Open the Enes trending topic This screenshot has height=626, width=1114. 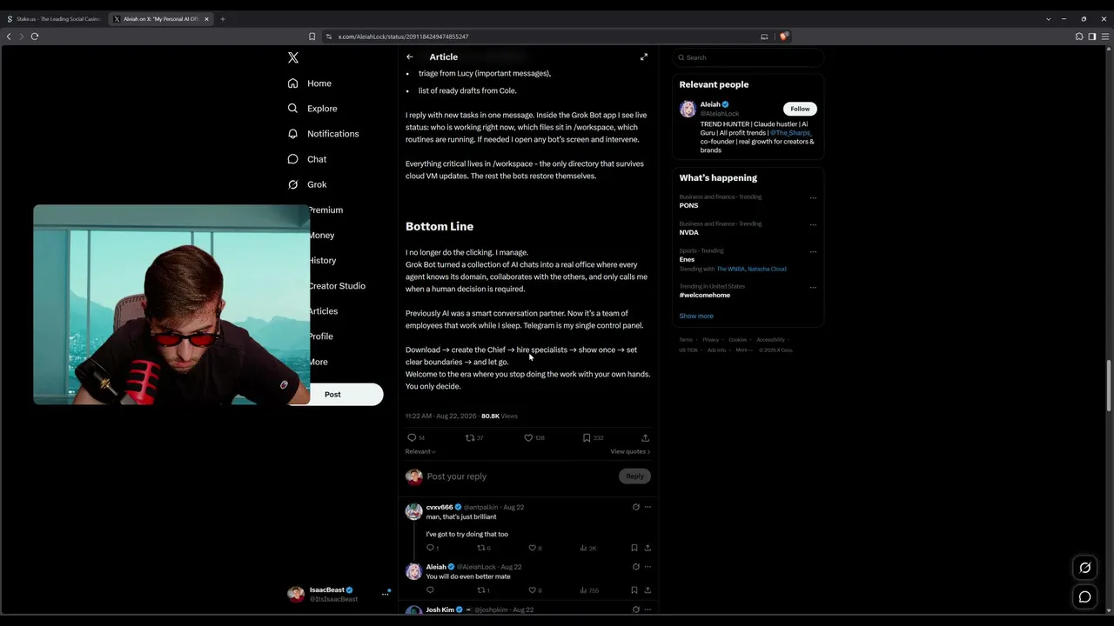tap(688, 260)
